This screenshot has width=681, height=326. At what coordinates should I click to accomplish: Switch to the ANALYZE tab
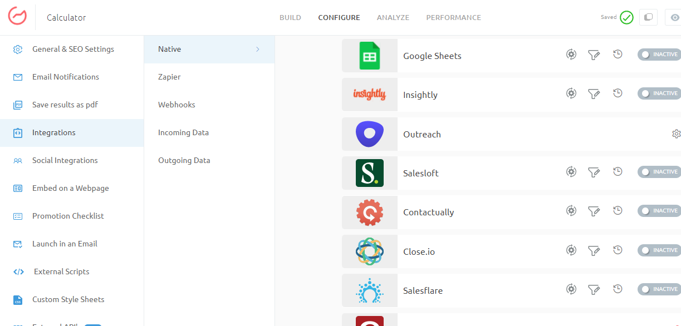coord(393,17)
